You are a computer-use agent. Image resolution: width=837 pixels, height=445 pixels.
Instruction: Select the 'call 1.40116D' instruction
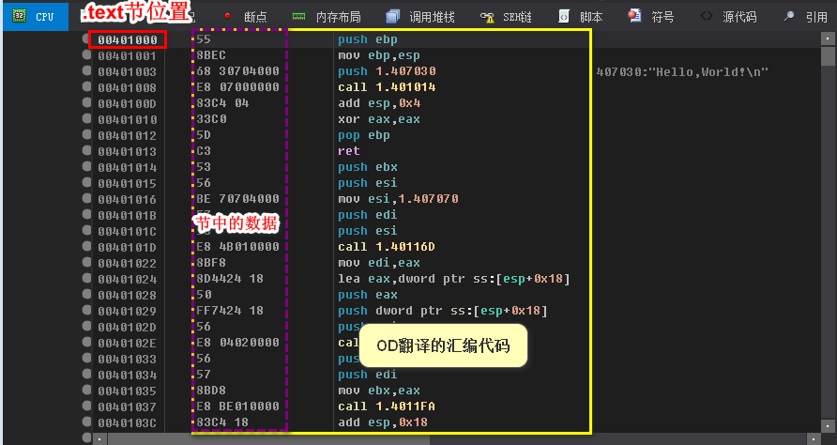point(387,247)
